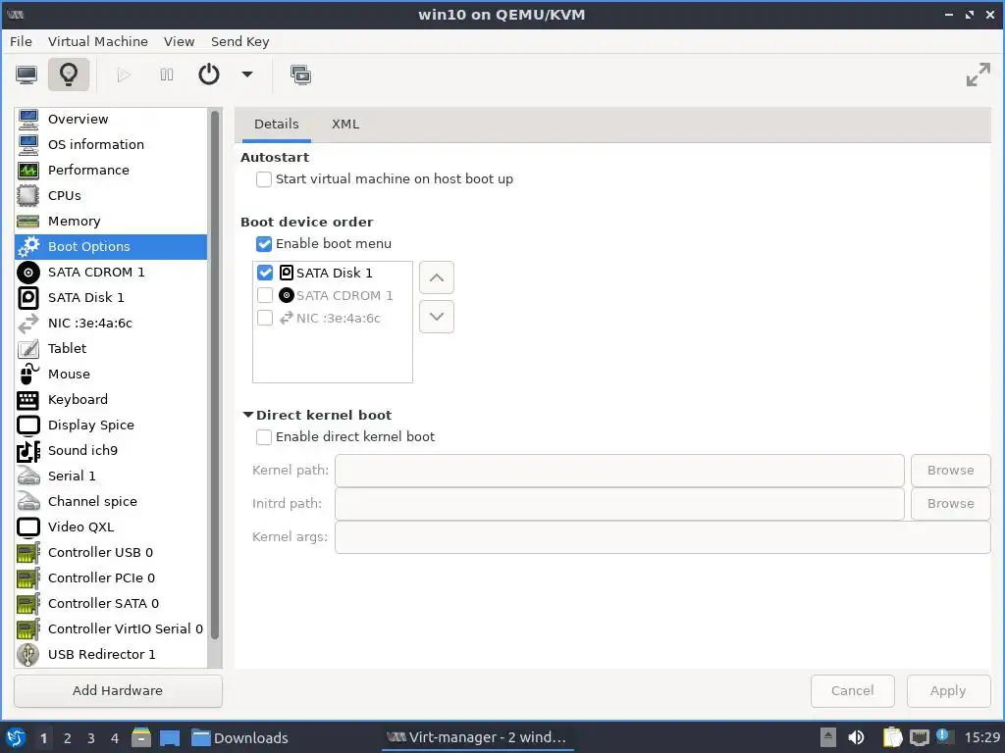1005x753 pixels.
Task: Browse for kernel path
Action: click(950, 471)
